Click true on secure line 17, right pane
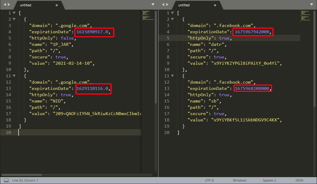Image resolution: width=317 pixels, height=184 pixels. pos(219,114)
